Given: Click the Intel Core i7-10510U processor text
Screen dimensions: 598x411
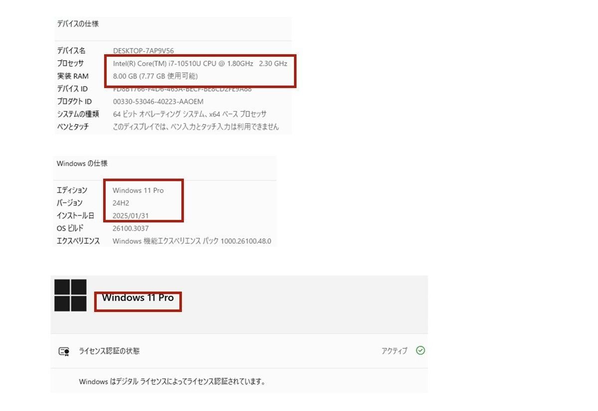Looking at the screenshot, I should click(200, 64).
